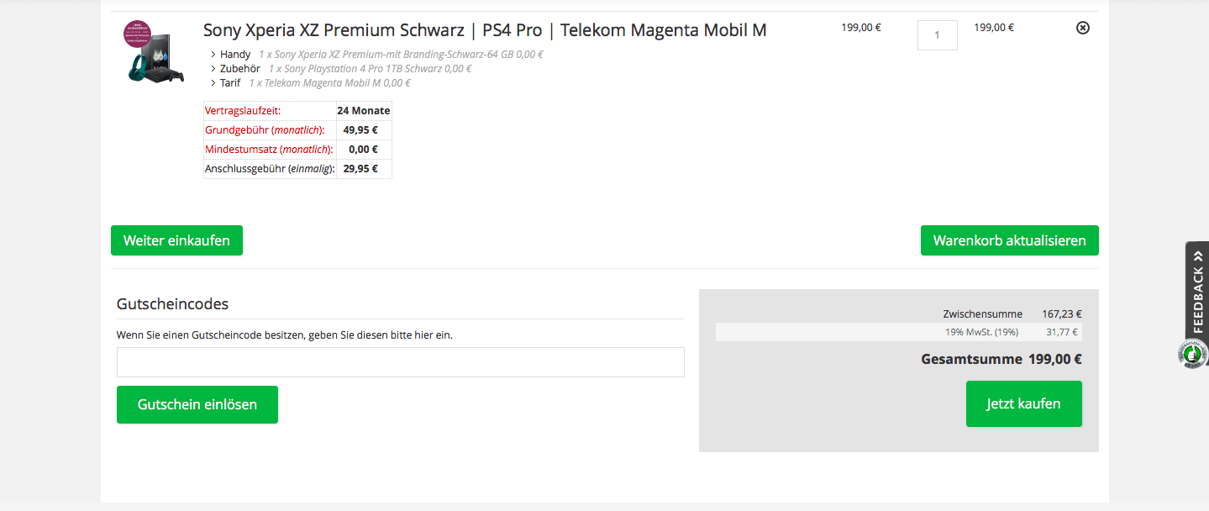Viewport: 1209px width, 511px height.
Task: Click the Gesamtsumme 199,00 € total
Action: point(1001,360)
